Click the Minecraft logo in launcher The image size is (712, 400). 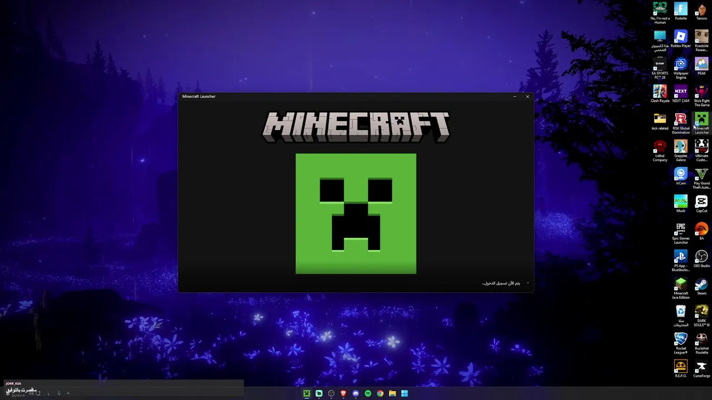pyautogui.click(x=356, y=127)
